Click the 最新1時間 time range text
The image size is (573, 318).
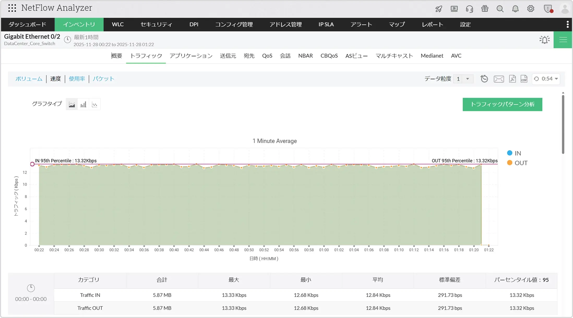click(86, 37)
